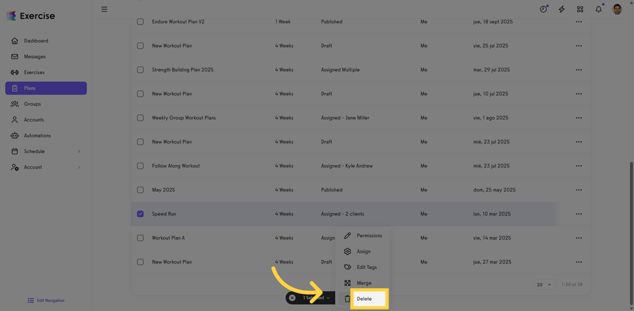Check the Follow Along Workout checkbox
This screenshot has width=634, height=311.
pyautogui.click(x=140, y=166)
